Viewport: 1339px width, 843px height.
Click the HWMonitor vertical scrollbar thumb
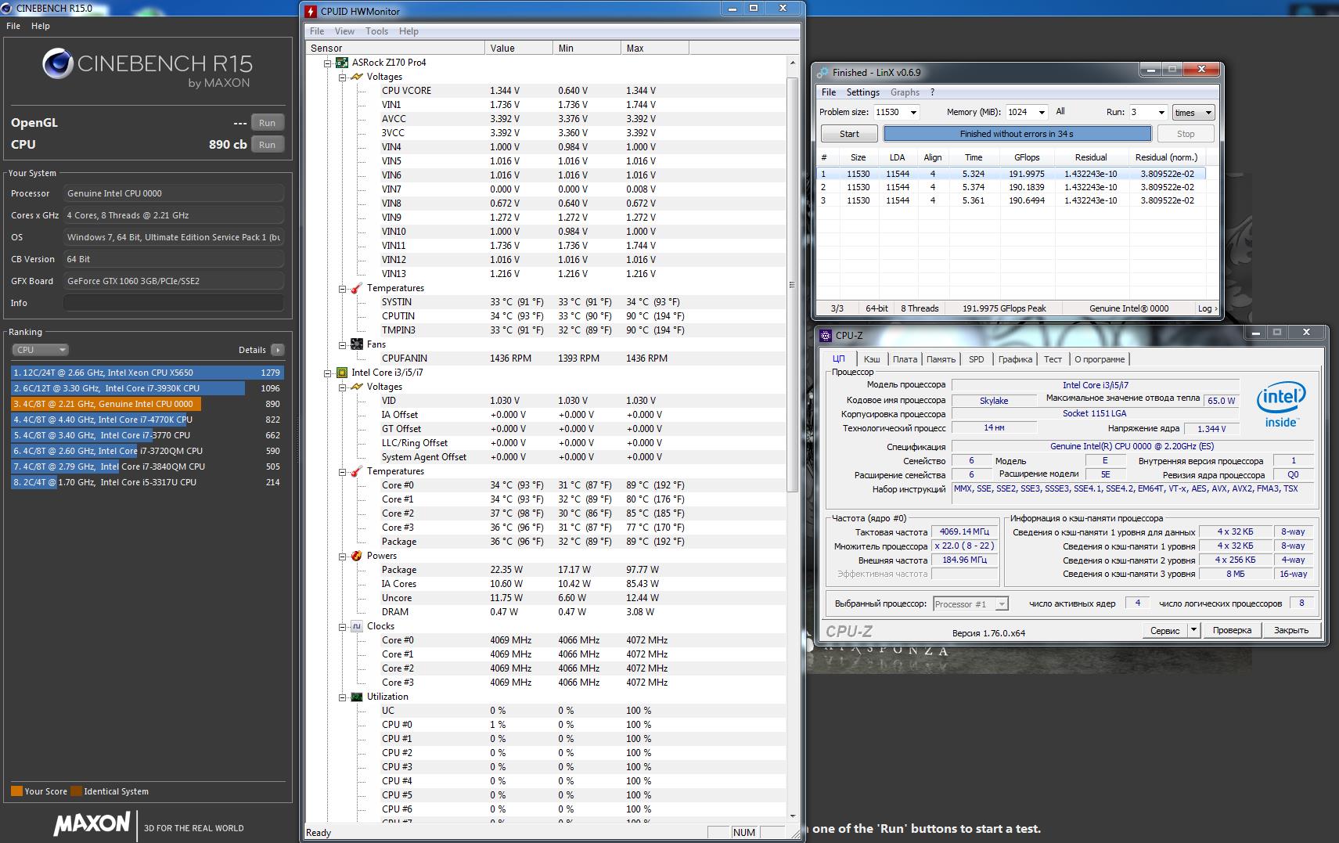click(791, 285)
